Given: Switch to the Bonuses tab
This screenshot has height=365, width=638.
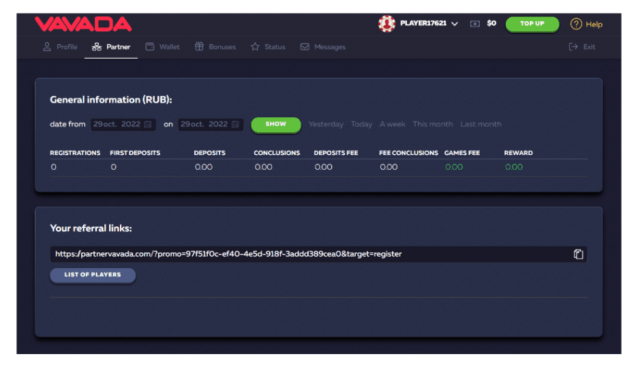Looking at the screenshot, I should [x=222, y=47].
